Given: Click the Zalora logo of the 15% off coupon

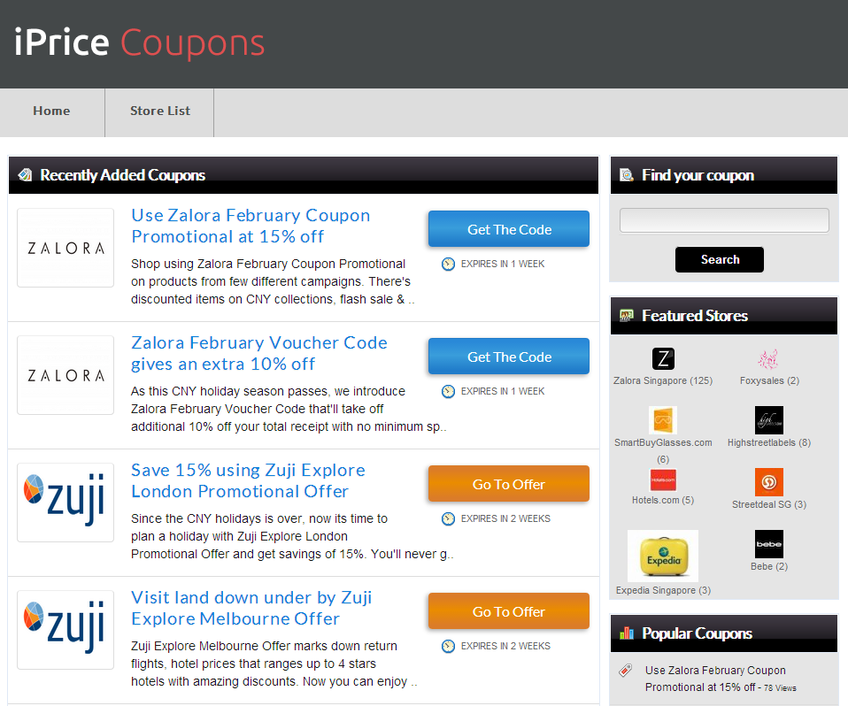Looking at the screenshot, I should (x=66, y=248).
